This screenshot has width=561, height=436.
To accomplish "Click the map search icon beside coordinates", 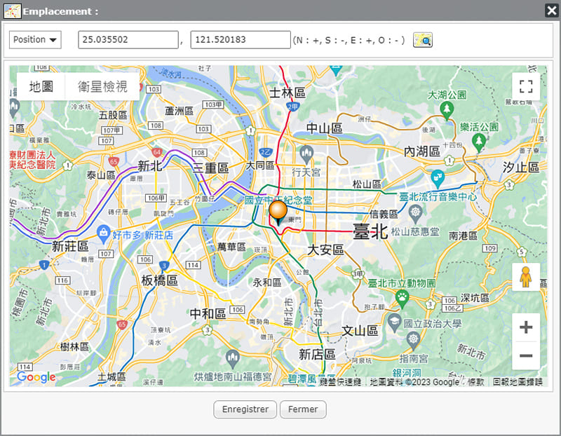I will coord(423,40).
